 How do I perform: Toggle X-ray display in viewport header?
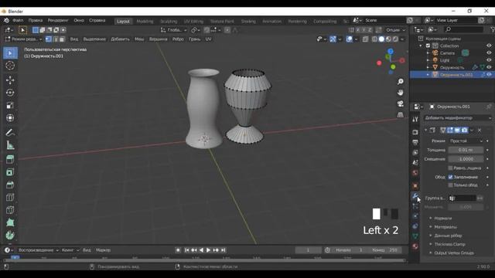point(365,39)
